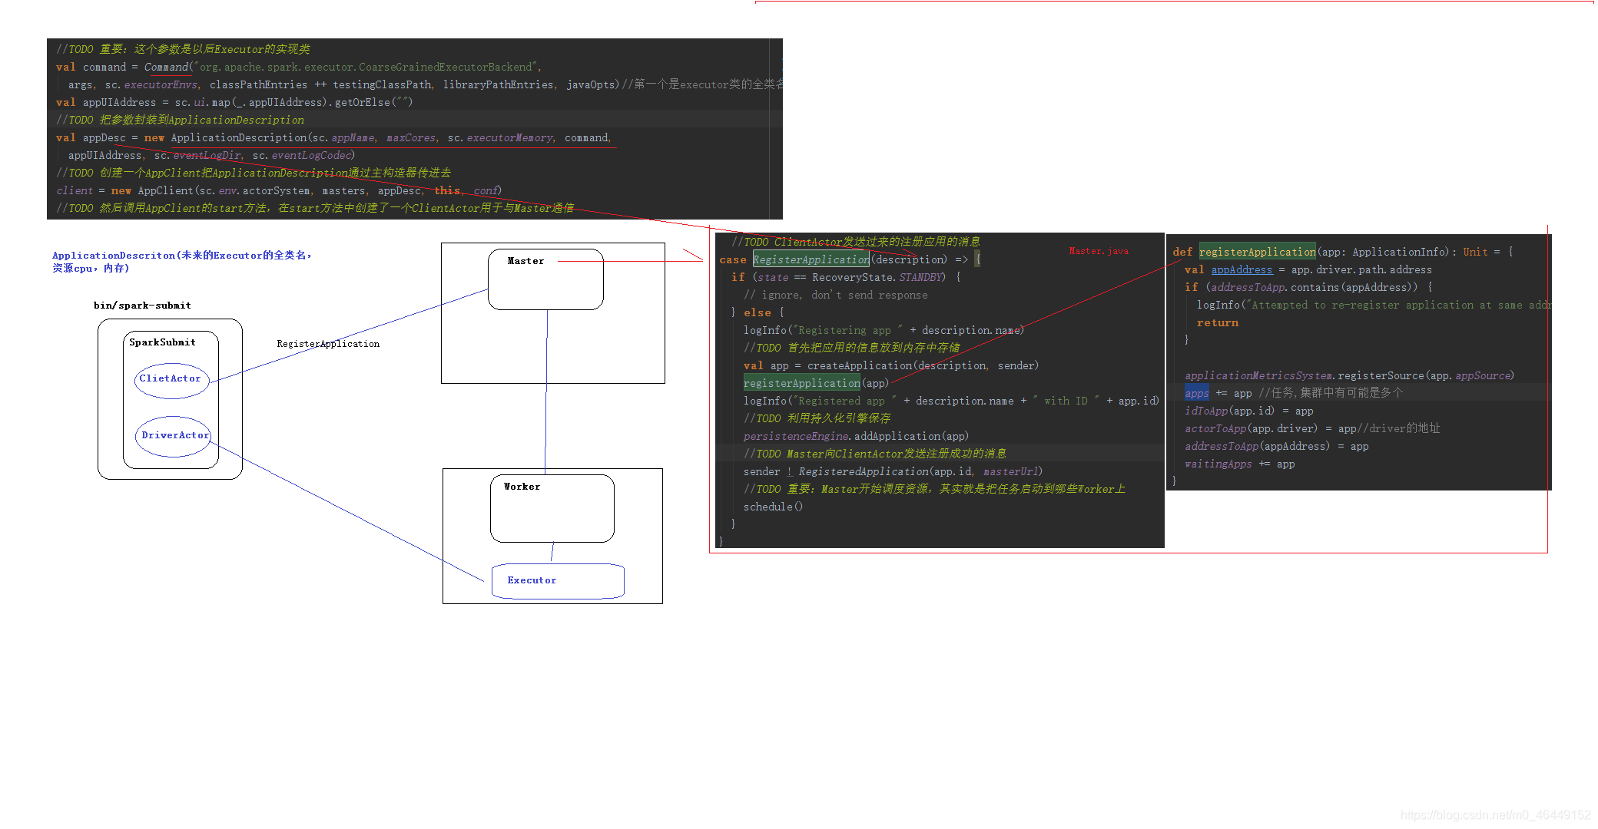
Task: Click the appAddress underlined variable
Action: click(x=1242, y=269)
